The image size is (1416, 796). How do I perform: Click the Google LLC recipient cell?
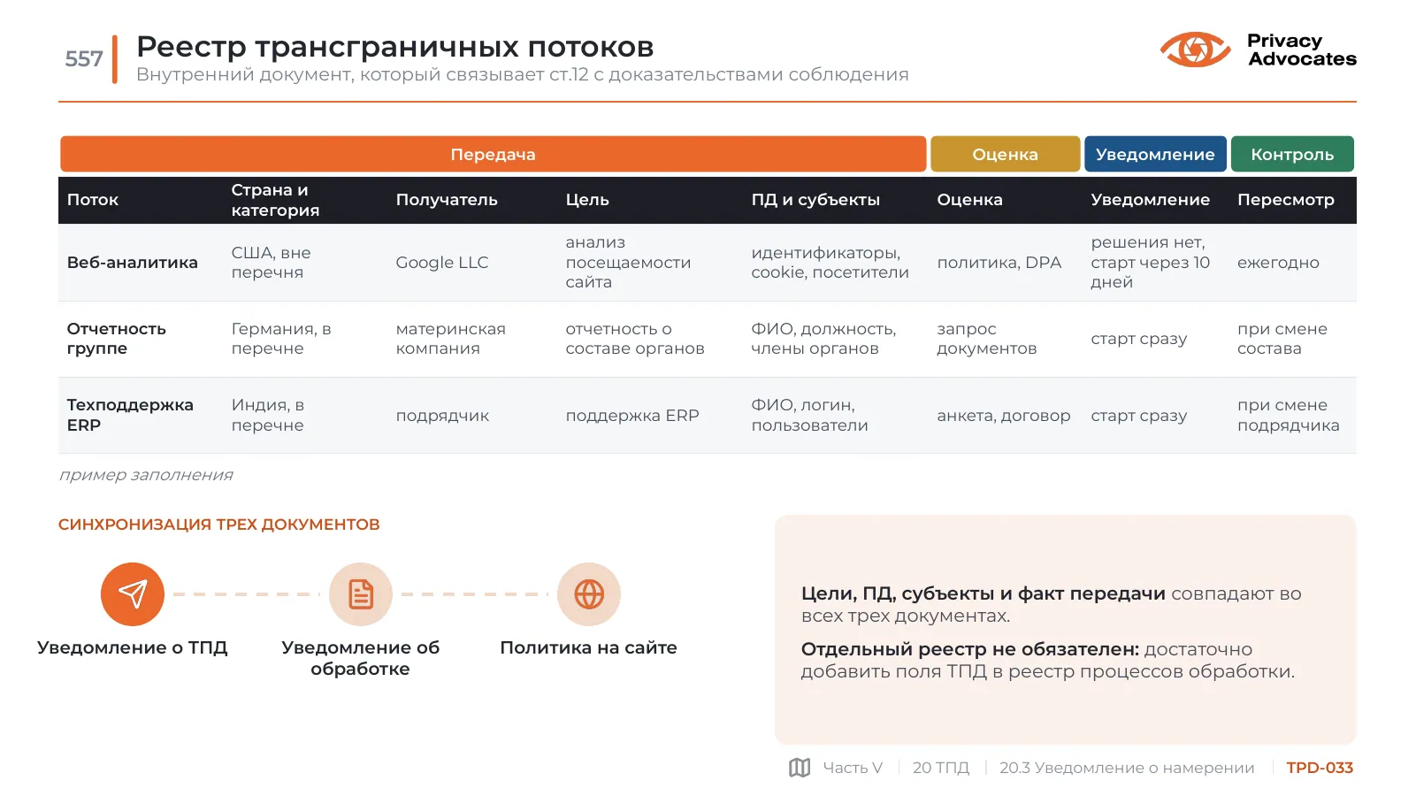pos(442,263)
